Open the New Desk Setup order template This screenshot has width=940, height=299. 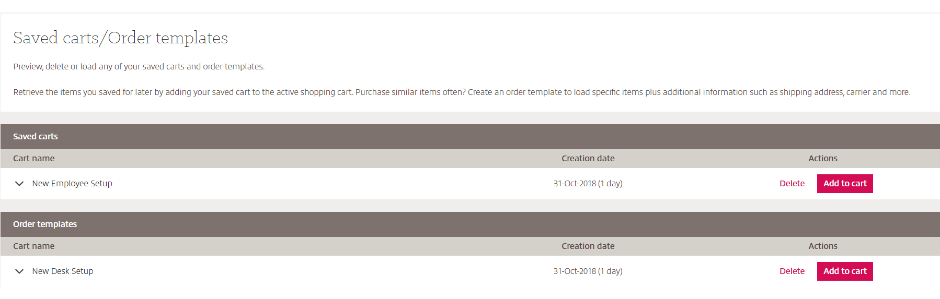[x=63, y=271]
